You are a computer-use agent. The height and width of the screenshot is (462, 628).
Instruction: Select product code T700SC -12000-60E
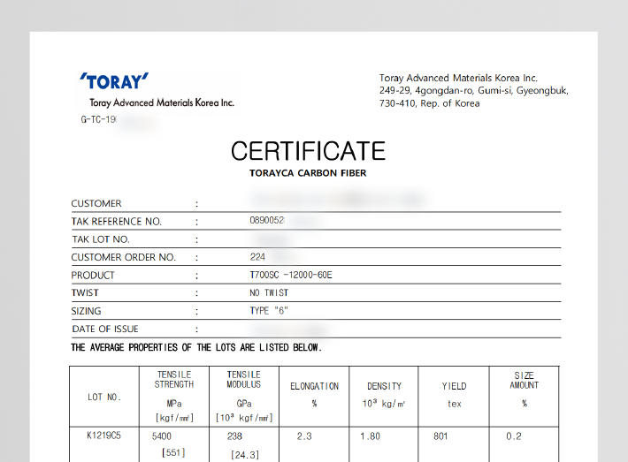291,275
